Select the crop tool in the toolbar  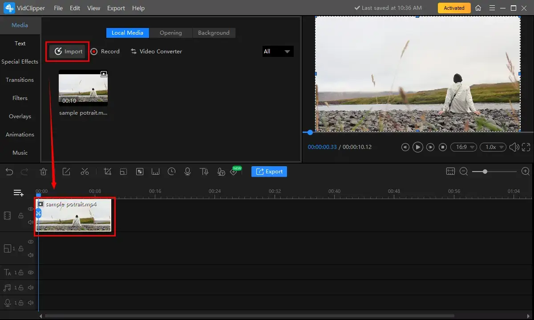pos(107,172)
